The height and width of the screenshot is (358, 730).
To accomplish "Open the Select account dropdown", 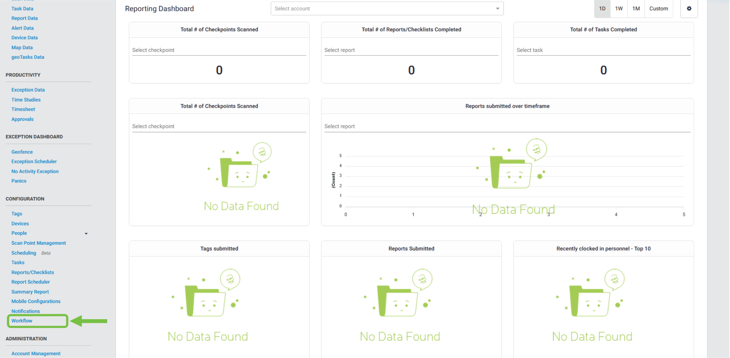I will 387,9.
